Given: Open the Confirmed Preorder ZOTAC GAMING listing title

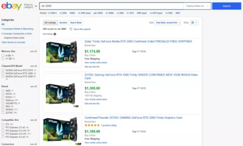Looking at the screenshot, I should pyautogui.click(x=133, y=118).
